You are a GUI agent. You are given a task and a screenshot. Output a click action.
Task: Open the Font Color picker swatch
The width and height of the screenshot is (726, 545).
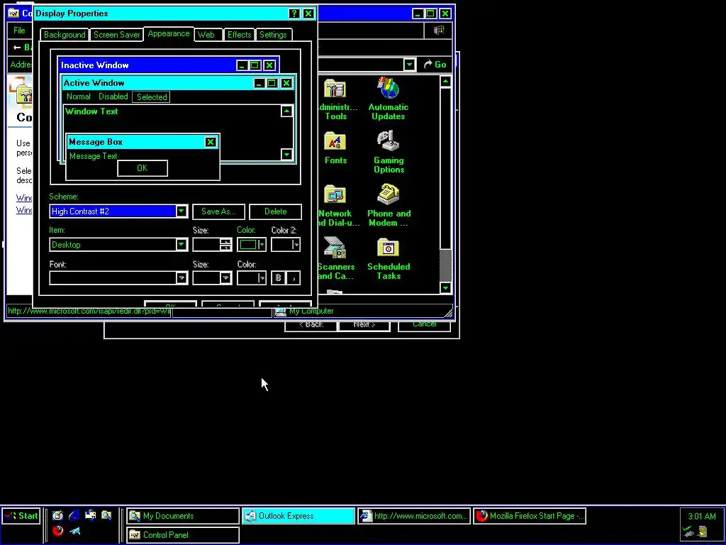pyautogui.click(x=252, y=277)
